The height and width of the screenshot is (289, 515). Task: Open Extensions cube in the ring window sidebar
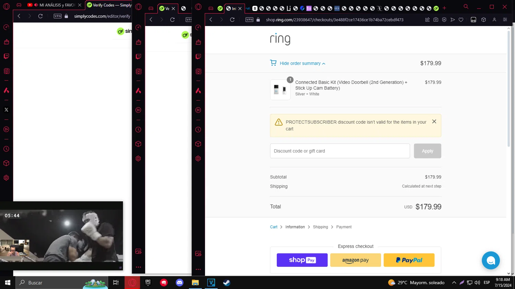point(198,144)
